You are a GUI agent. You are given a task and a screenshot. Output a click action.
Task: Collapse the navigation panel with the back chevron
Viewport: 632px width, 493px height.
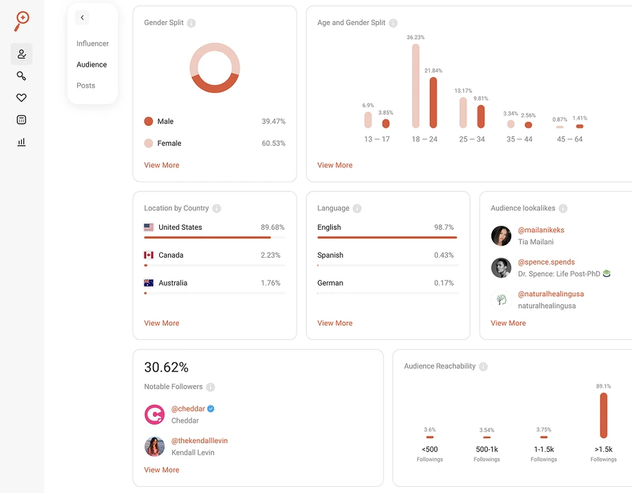coord(82,17)
